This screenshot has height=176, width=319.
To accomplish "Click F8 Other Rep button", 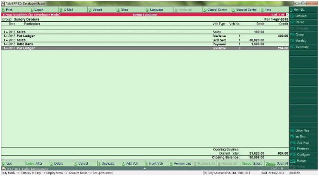I will point(303,131).
